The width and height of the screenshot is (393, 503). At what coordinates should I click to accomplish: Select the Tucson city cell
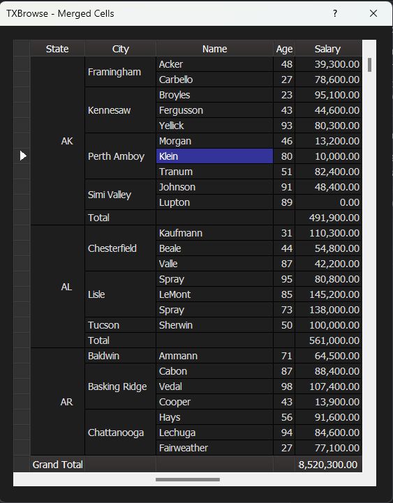tap(120, 325)
